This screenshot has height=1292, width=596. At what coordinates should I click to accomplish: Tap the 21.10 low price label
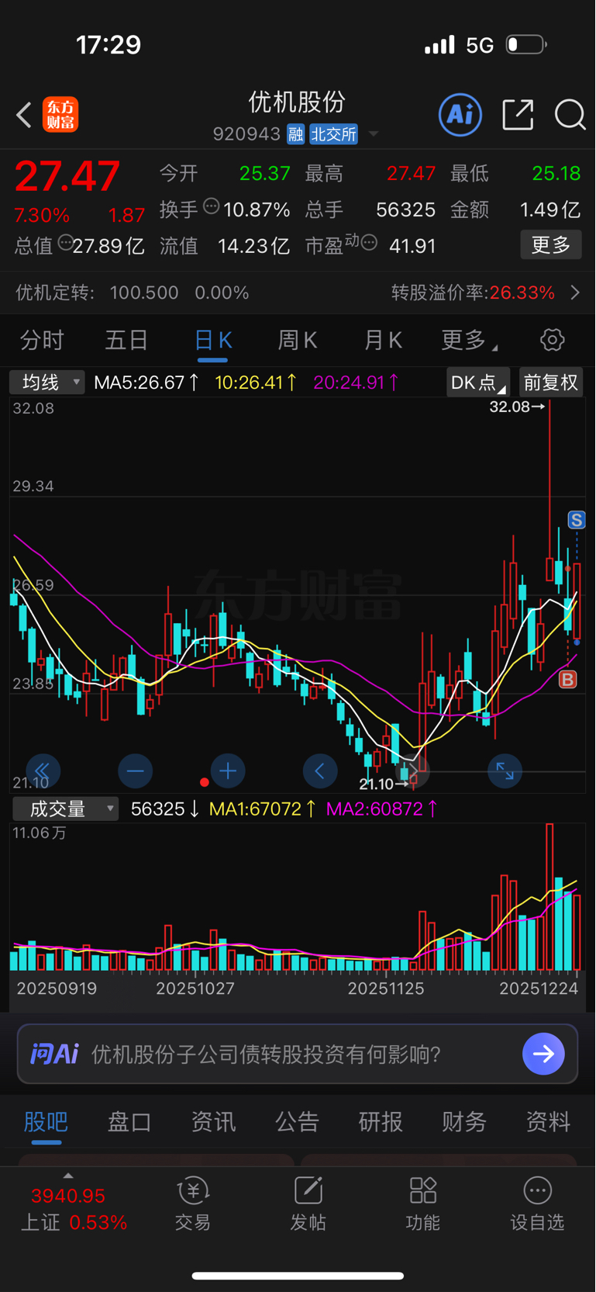[385, 784]
